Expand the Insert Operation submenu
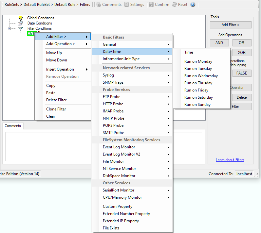 pyautogui.click(x=63, y=69)
